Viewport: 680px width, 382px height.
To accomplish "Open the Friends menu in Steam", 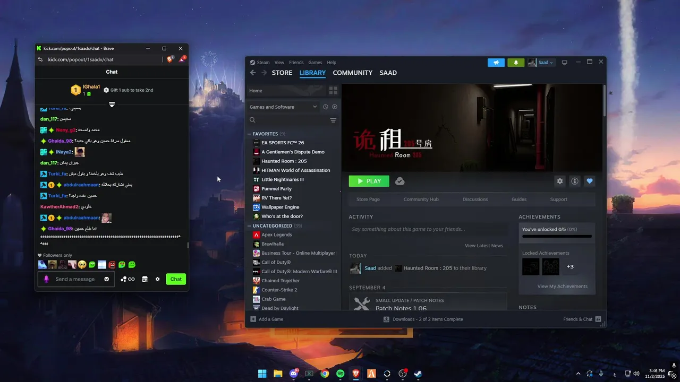I will click(x=296, y=63).
